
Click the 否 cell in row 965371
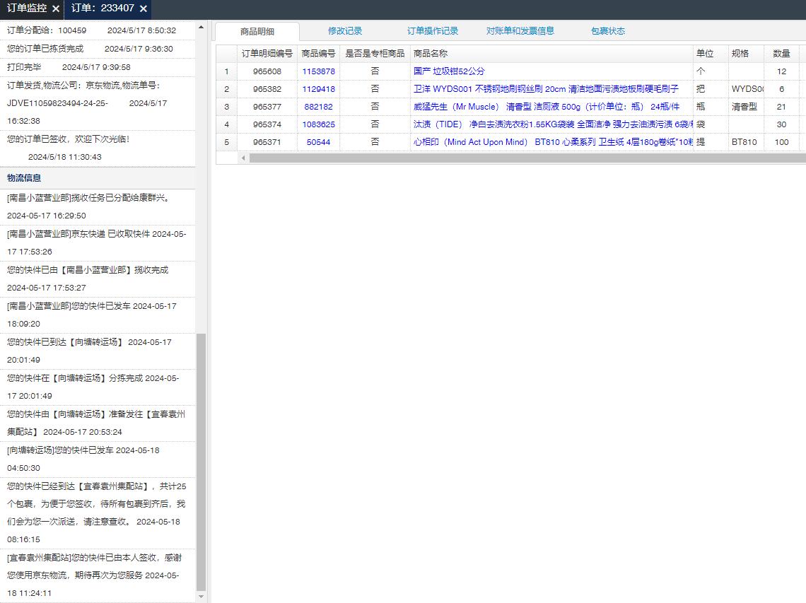tap(375, 142)
